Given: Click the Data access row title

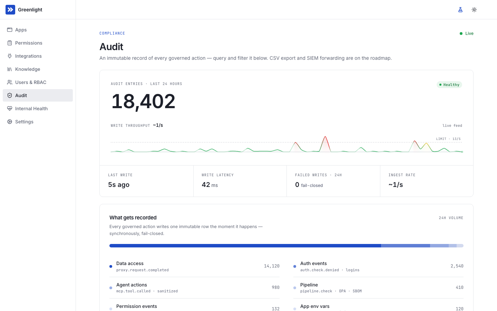Looking at the screenshot, I should 130,263.
